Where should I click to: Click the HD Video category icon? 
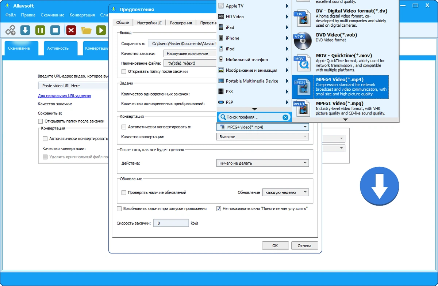tap(221, 16)
